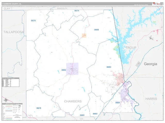Click the LEE county label
165x123 pixels.
81,119
